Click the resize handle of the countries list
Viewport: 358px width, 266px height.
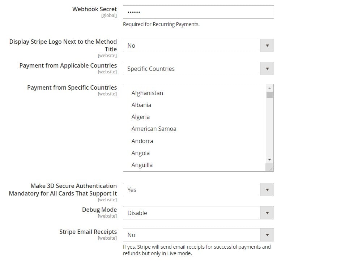pyautogui.click(x=269, y=167)
